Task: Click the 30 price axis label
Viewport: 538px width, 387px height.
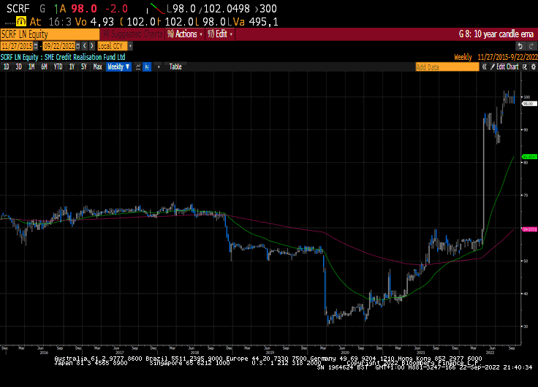Action: 526,326
